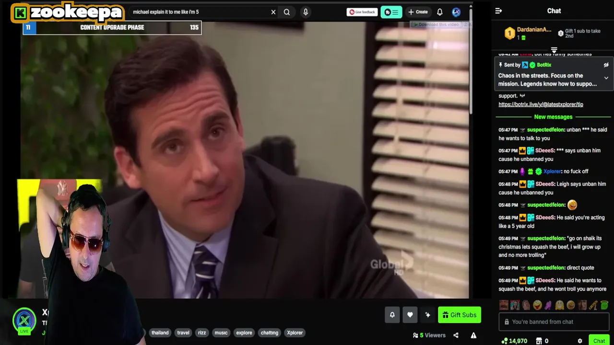Clear the search text with the X icon
Viewport: 614px width, 345px height.
[x=273, y=12]
